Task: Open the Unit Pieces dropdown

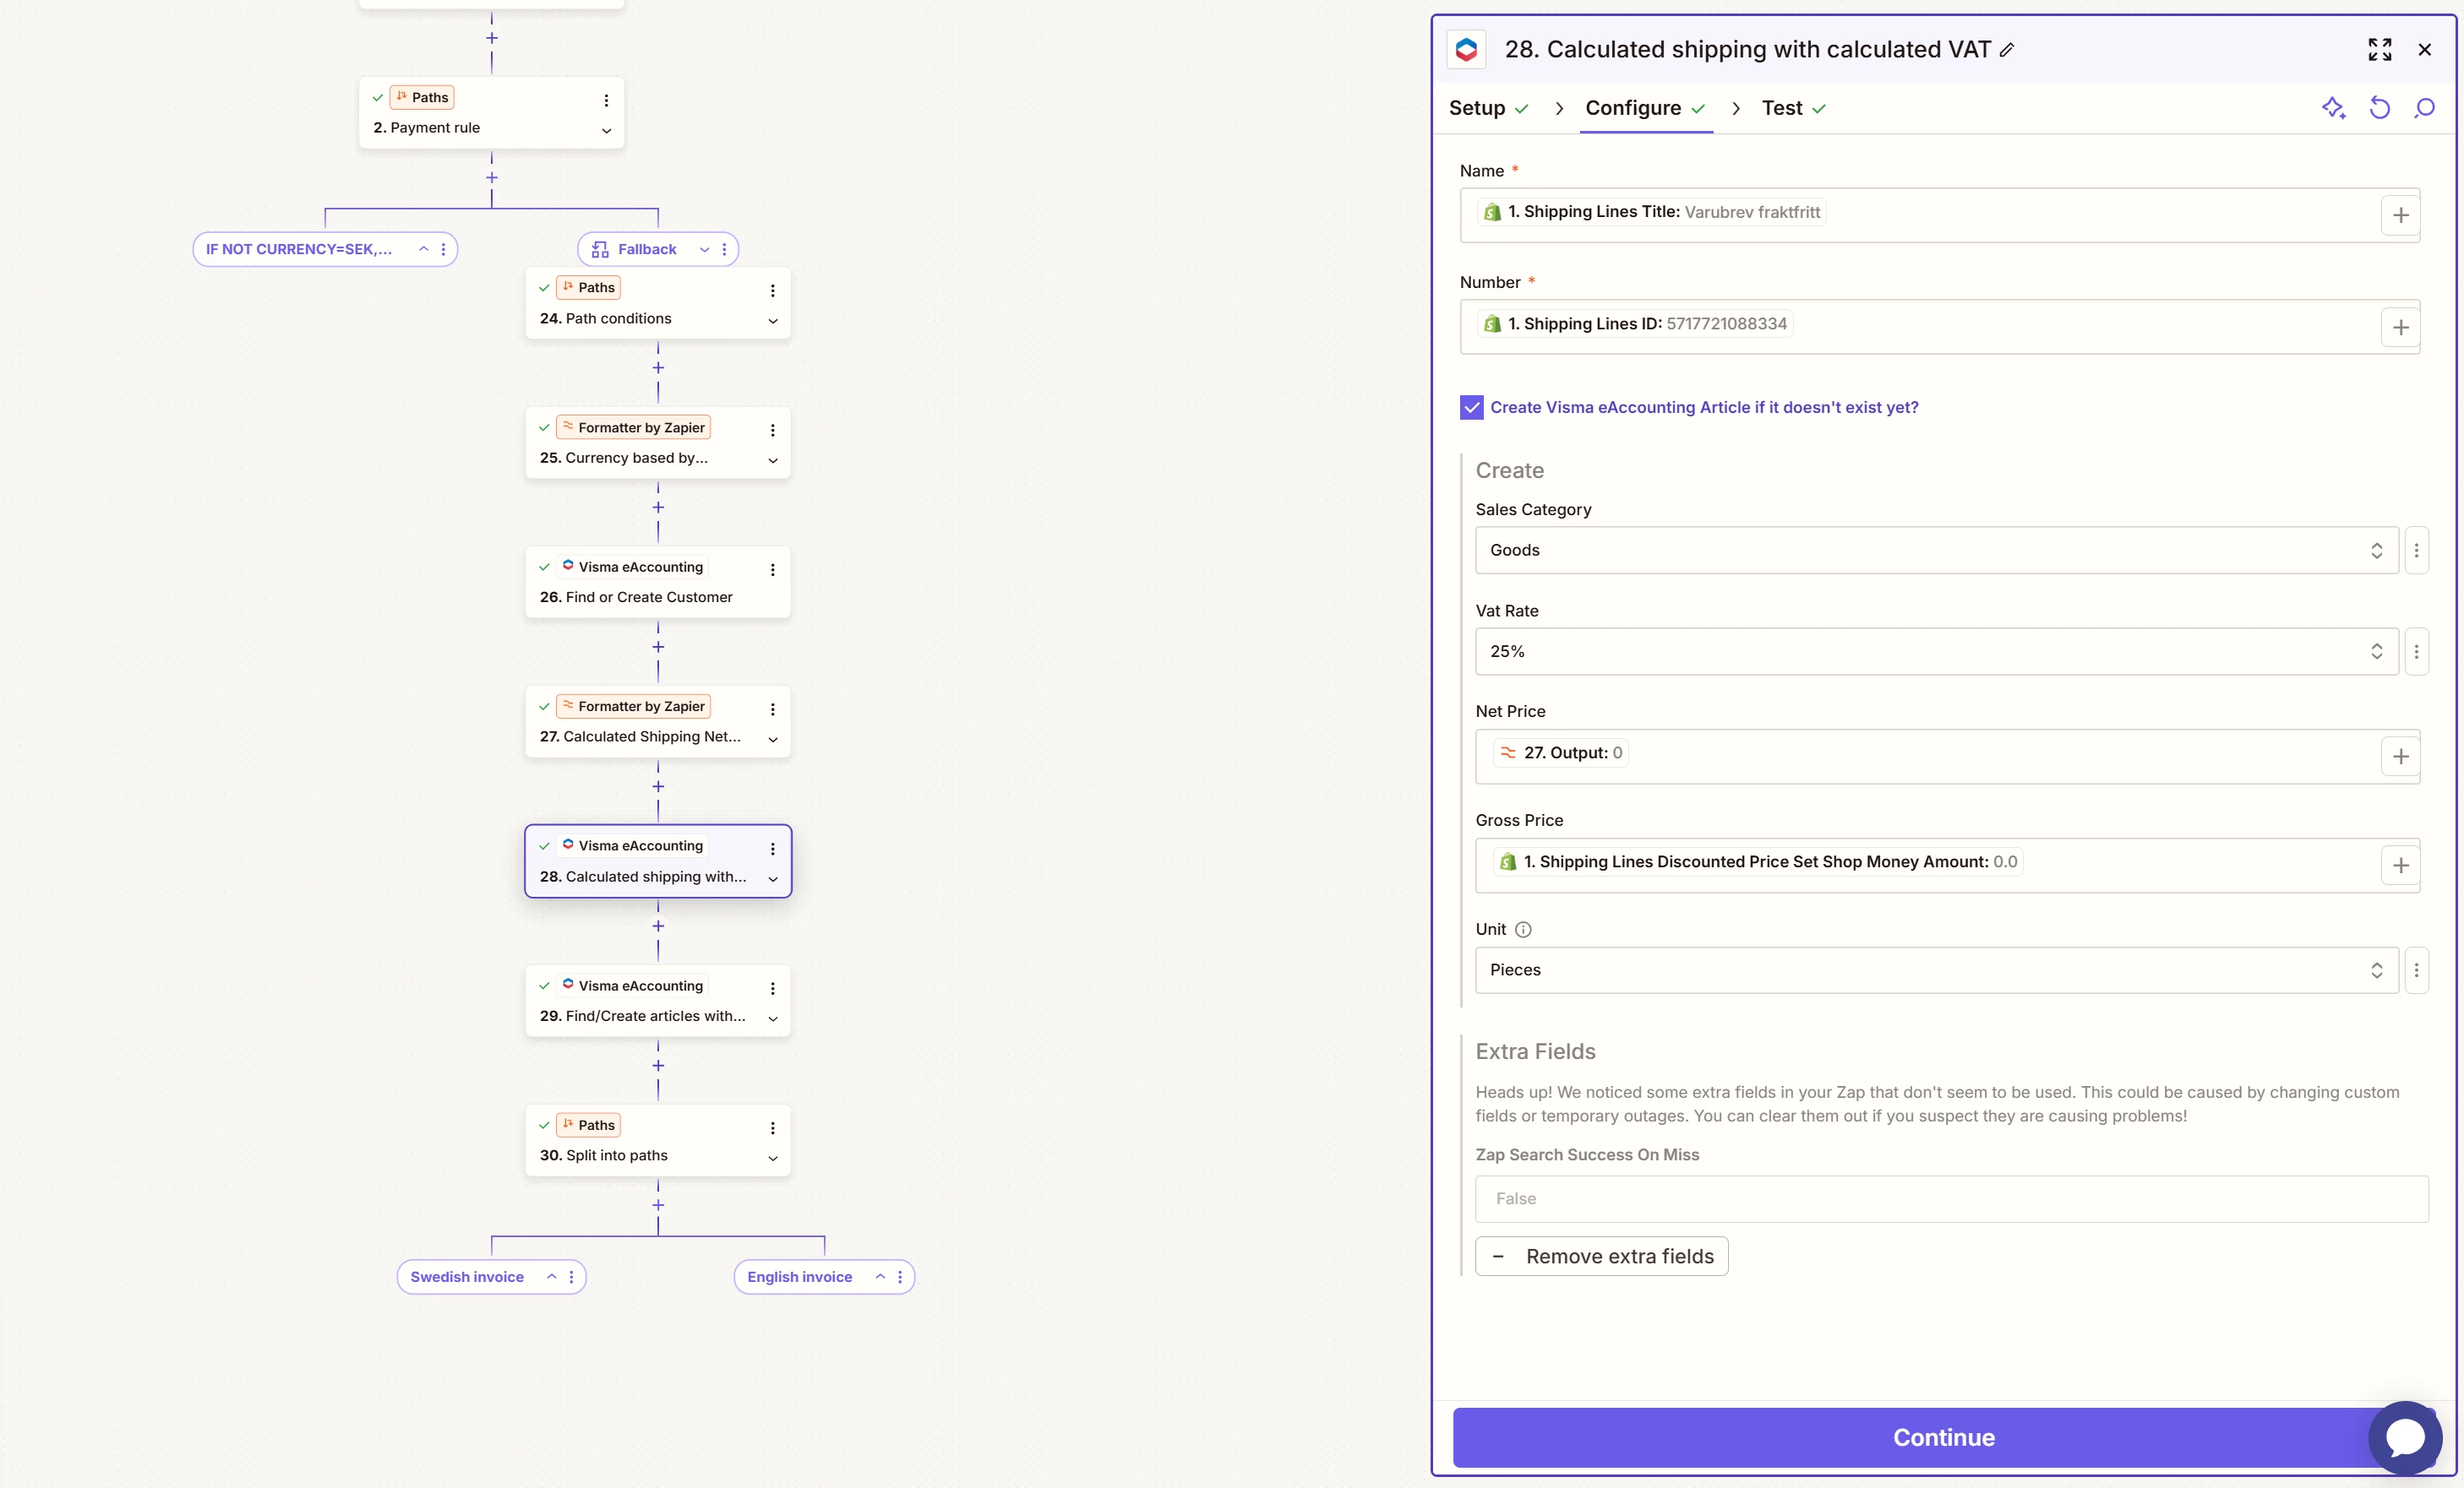Action: (x=1936, y=970)
